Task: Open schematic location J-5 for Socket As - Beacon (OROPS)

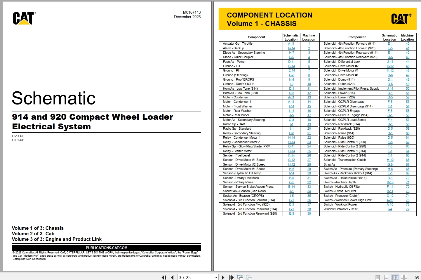Action: pyautogui.click(x=291, y=196)
